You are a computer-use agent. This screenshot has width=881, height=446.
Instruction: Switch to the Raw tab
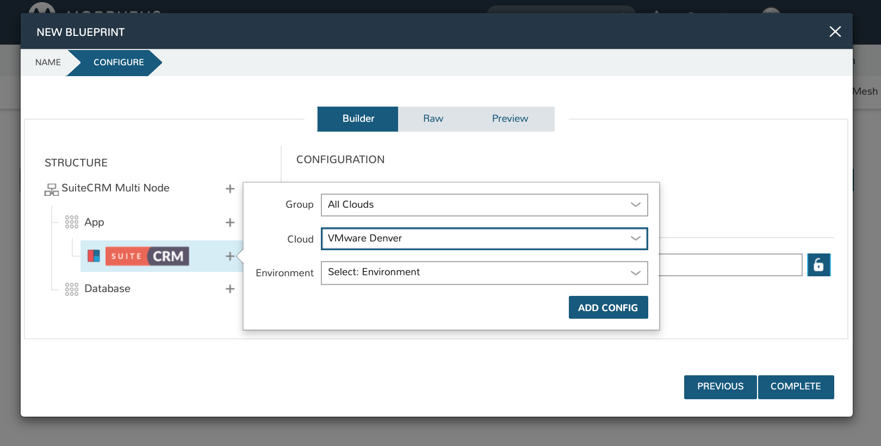433,119
